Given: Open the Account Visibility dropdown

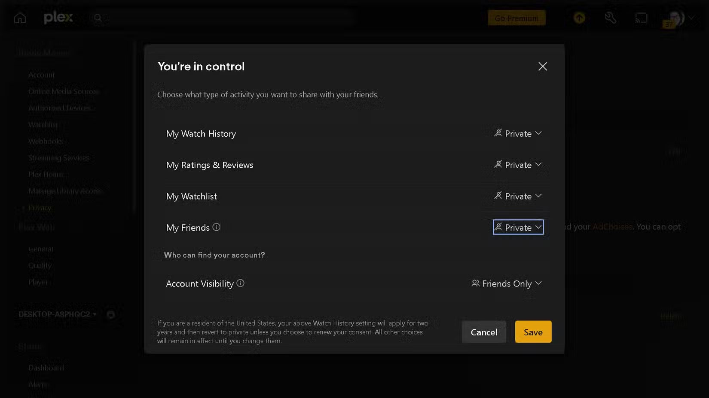Looking at the screenshot, I should [x=506, y=283].
